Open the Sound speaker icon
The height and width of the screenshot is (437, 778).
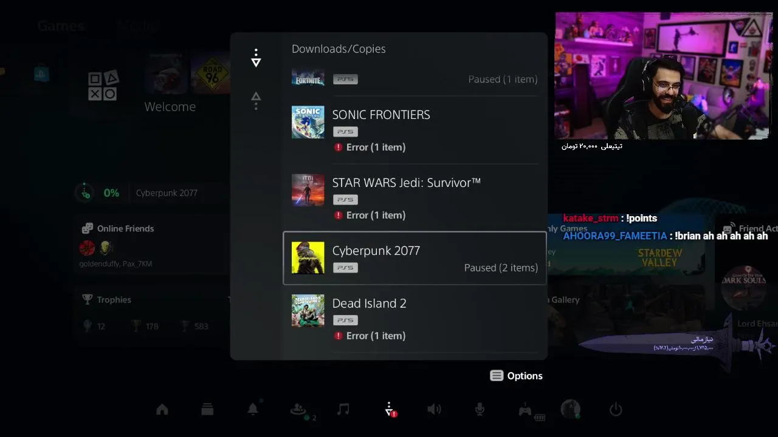[x=434, y=410]
